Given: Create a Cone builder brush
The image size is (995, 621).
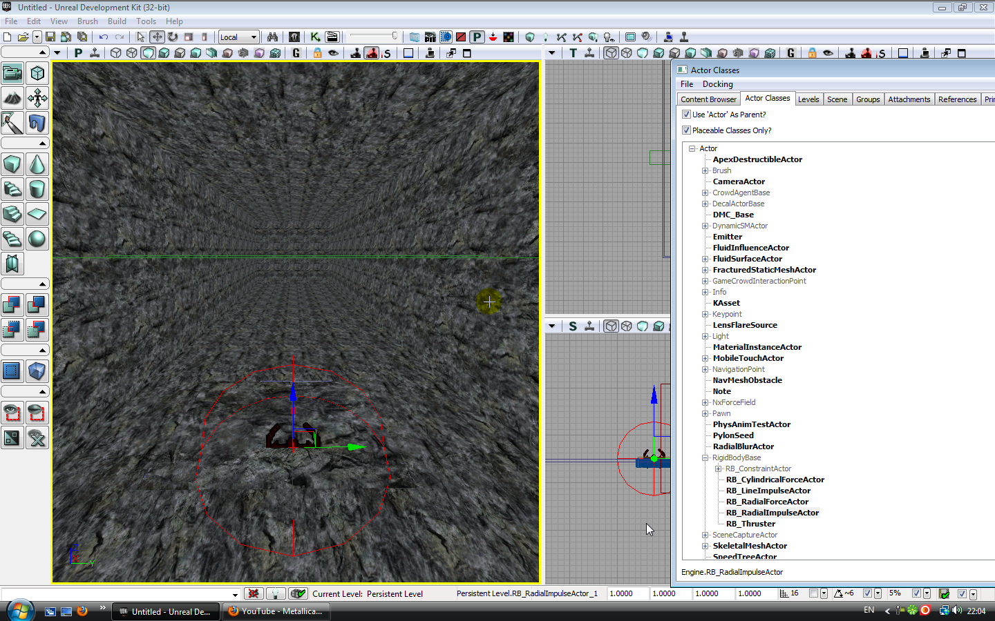Looking at the screenshot, I should (x=37, y=164).
